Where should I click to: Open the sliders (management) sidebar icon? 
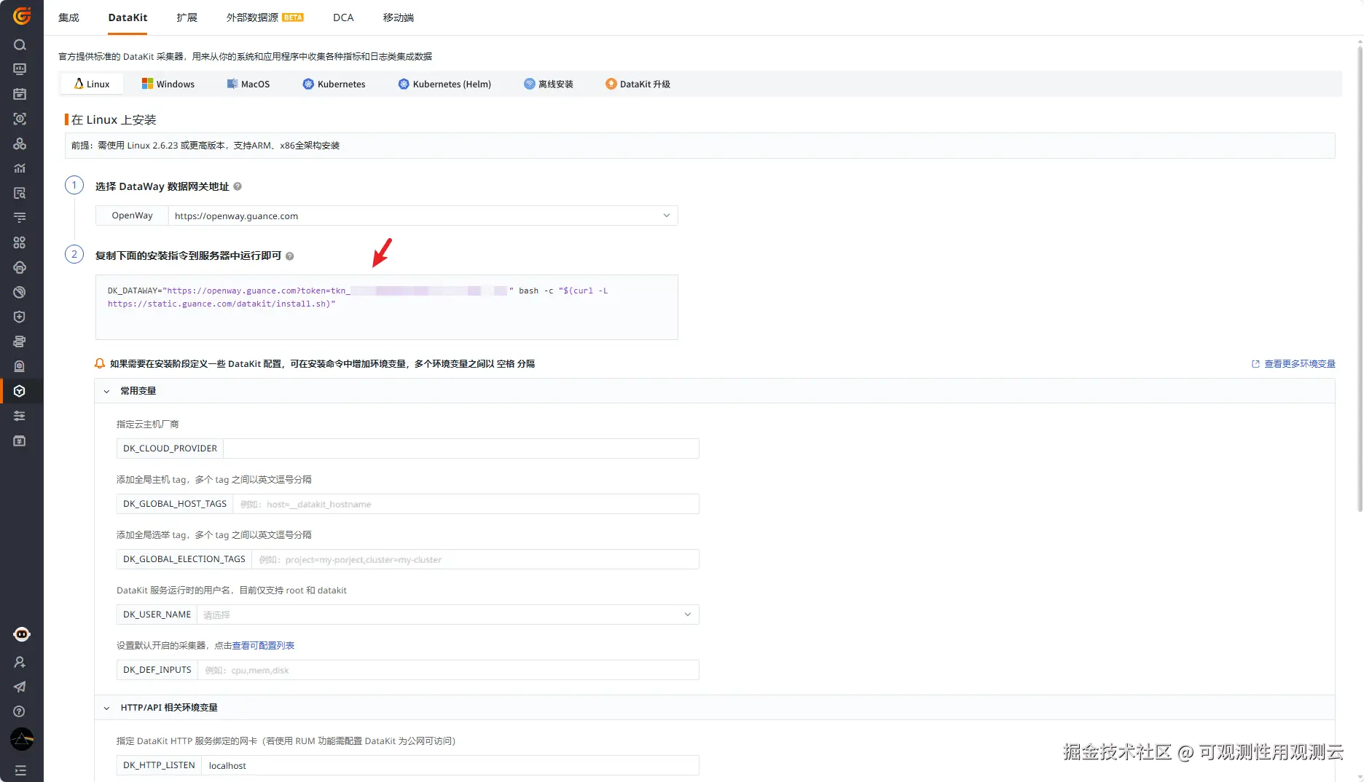[x=20, y=416]
